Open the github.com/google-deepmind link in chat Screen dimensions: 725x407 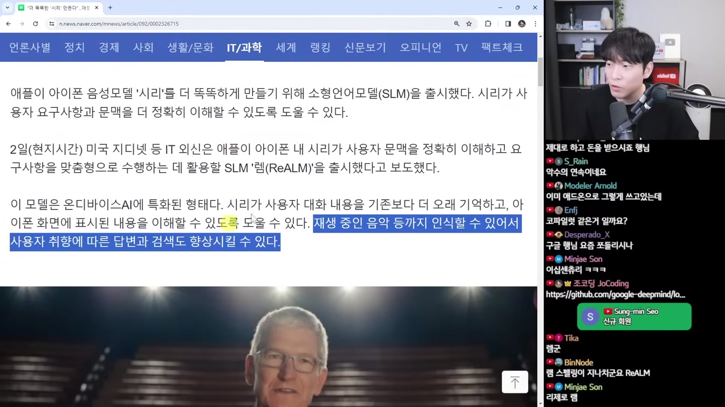615,294
